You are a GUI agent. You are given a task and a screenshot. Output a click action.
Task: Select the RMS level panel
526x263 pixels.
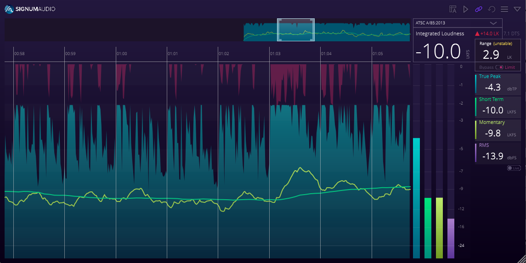tap(498, 153)
